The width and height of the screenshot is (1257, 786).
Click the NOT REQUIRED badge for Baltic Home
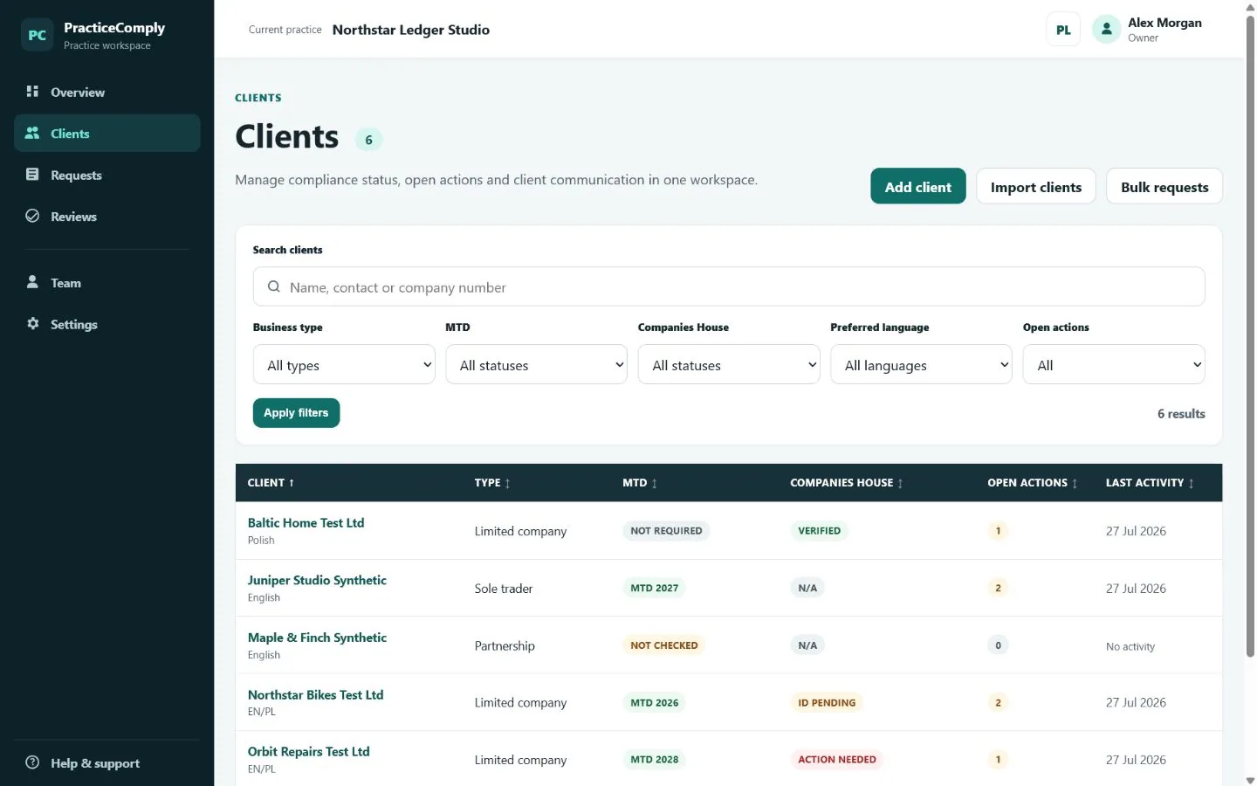(x=666, y=530)
